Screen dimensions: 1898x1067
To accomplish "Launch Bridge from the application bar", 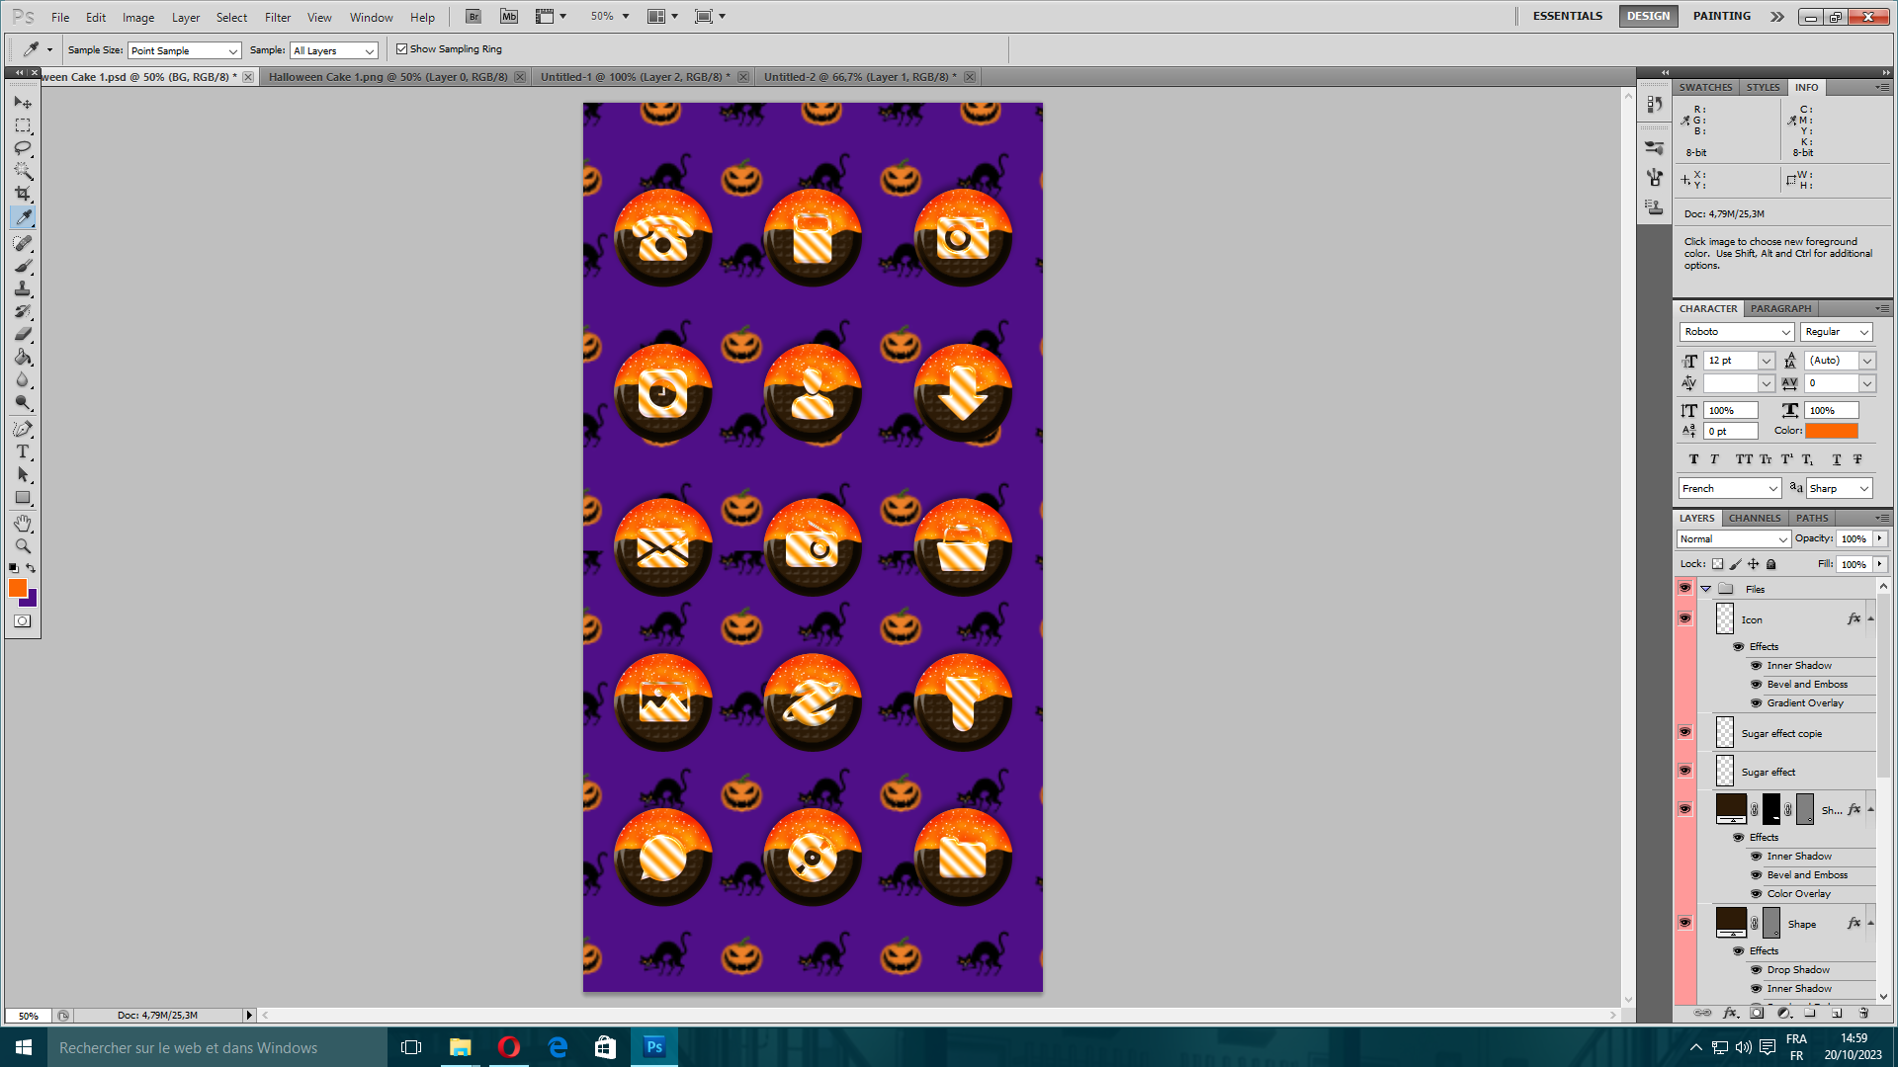I will 474,17.
